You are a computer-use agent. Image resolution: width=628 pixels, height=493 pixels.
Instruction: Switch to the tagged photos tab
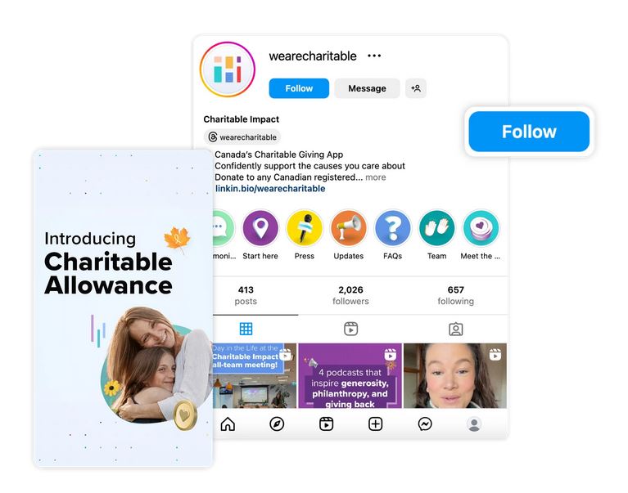point(456,329)
